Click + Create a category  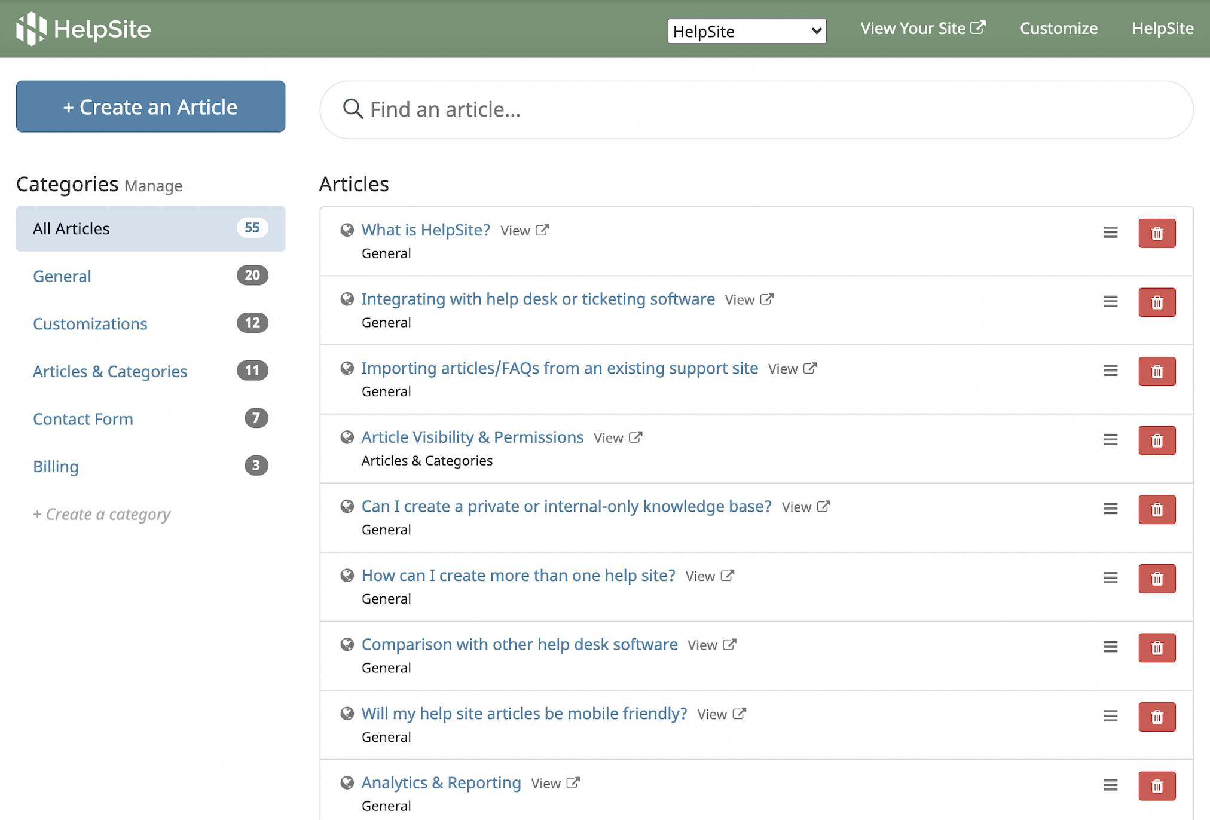point(102,514)
